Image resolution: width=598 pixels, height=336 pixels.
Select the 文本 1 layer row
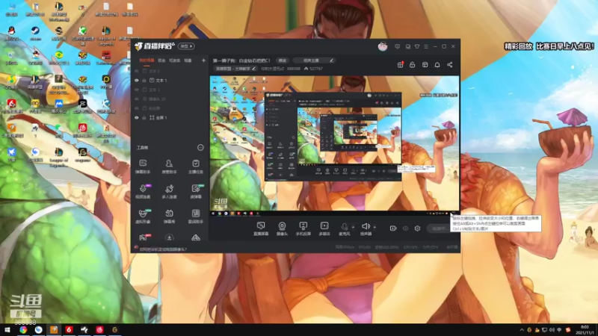(170, 81)
